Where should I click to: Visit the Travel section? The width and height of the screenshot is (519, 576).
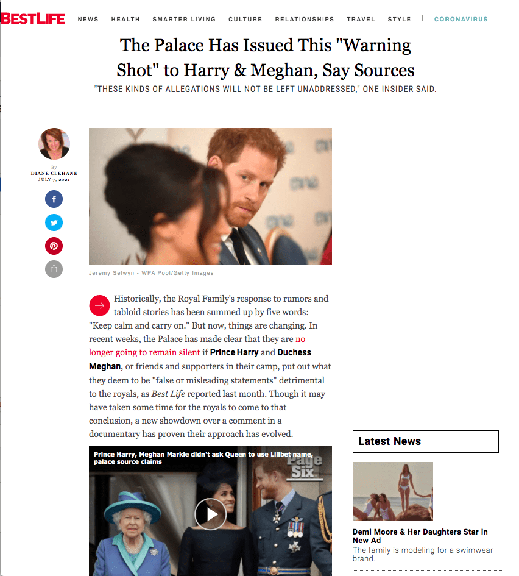click(361, 19)
